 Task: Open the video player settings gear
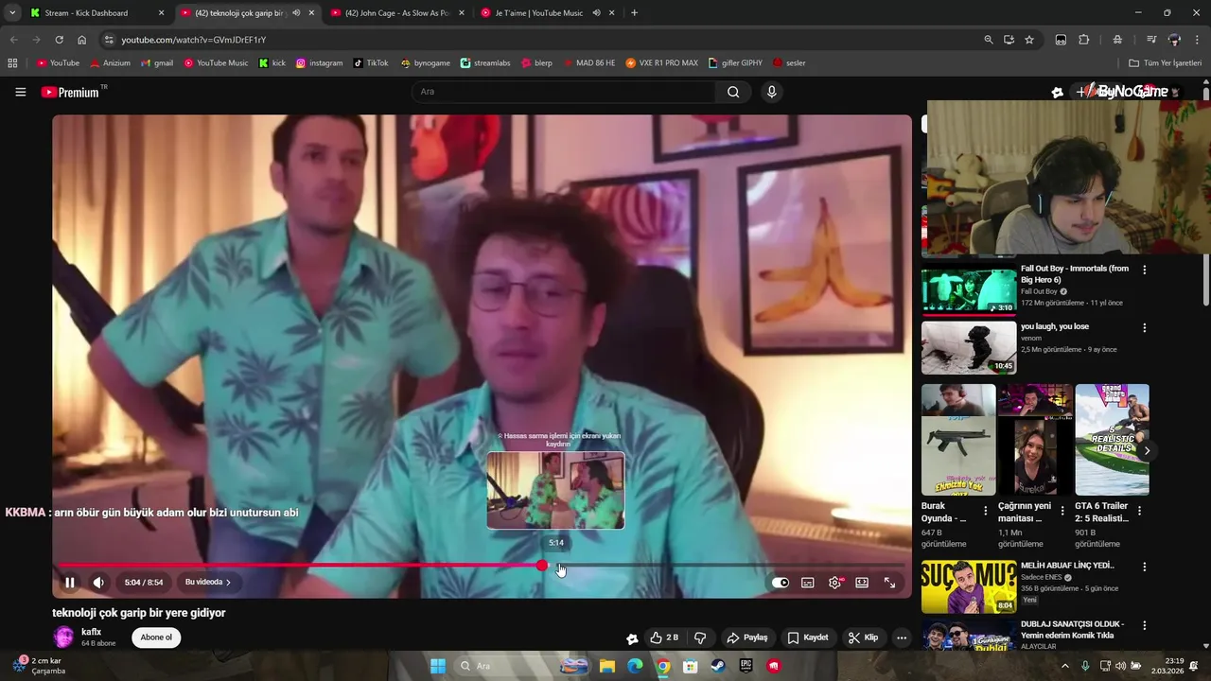point(834,583)
